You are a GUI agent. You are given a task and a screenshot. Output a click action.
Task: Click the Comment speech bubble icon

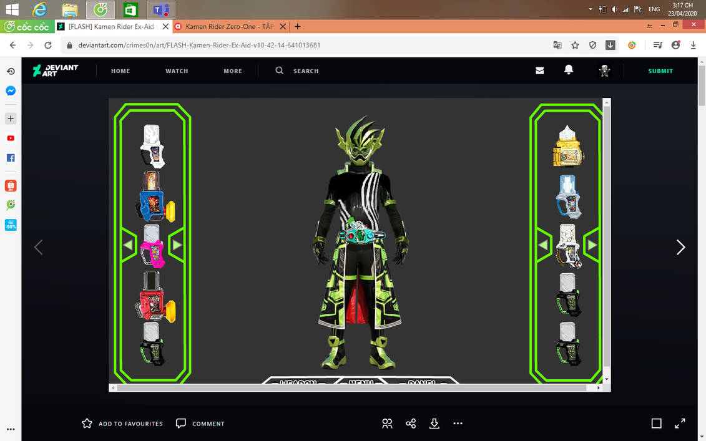pos(181,424)
